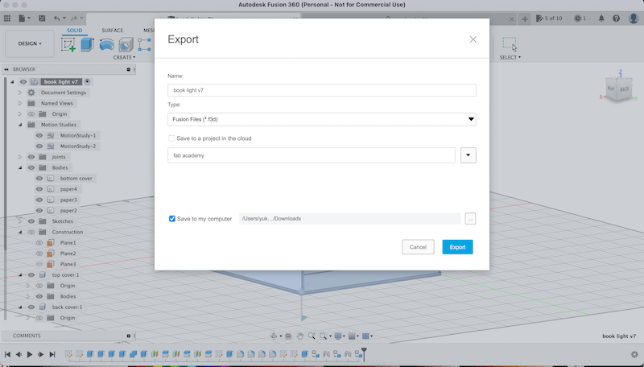The width and height of the screenshot is (644, 367).
Task: Click the Name field book light v7
Action: click(321, 90)
